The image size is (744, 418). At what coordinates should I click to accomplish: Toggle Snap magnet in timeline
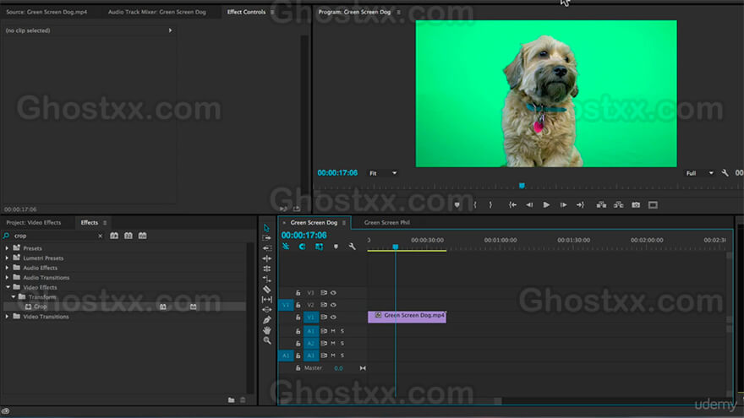click(303, 247)
